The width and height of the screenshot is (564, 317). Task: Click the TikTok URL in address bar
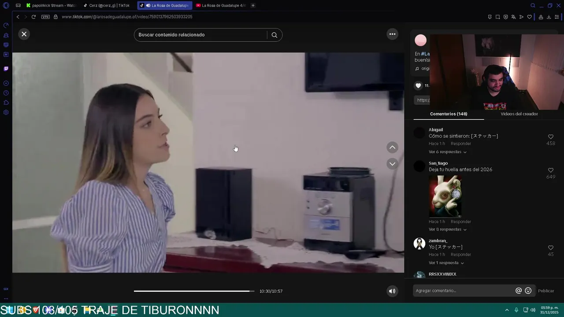point(127,17)
